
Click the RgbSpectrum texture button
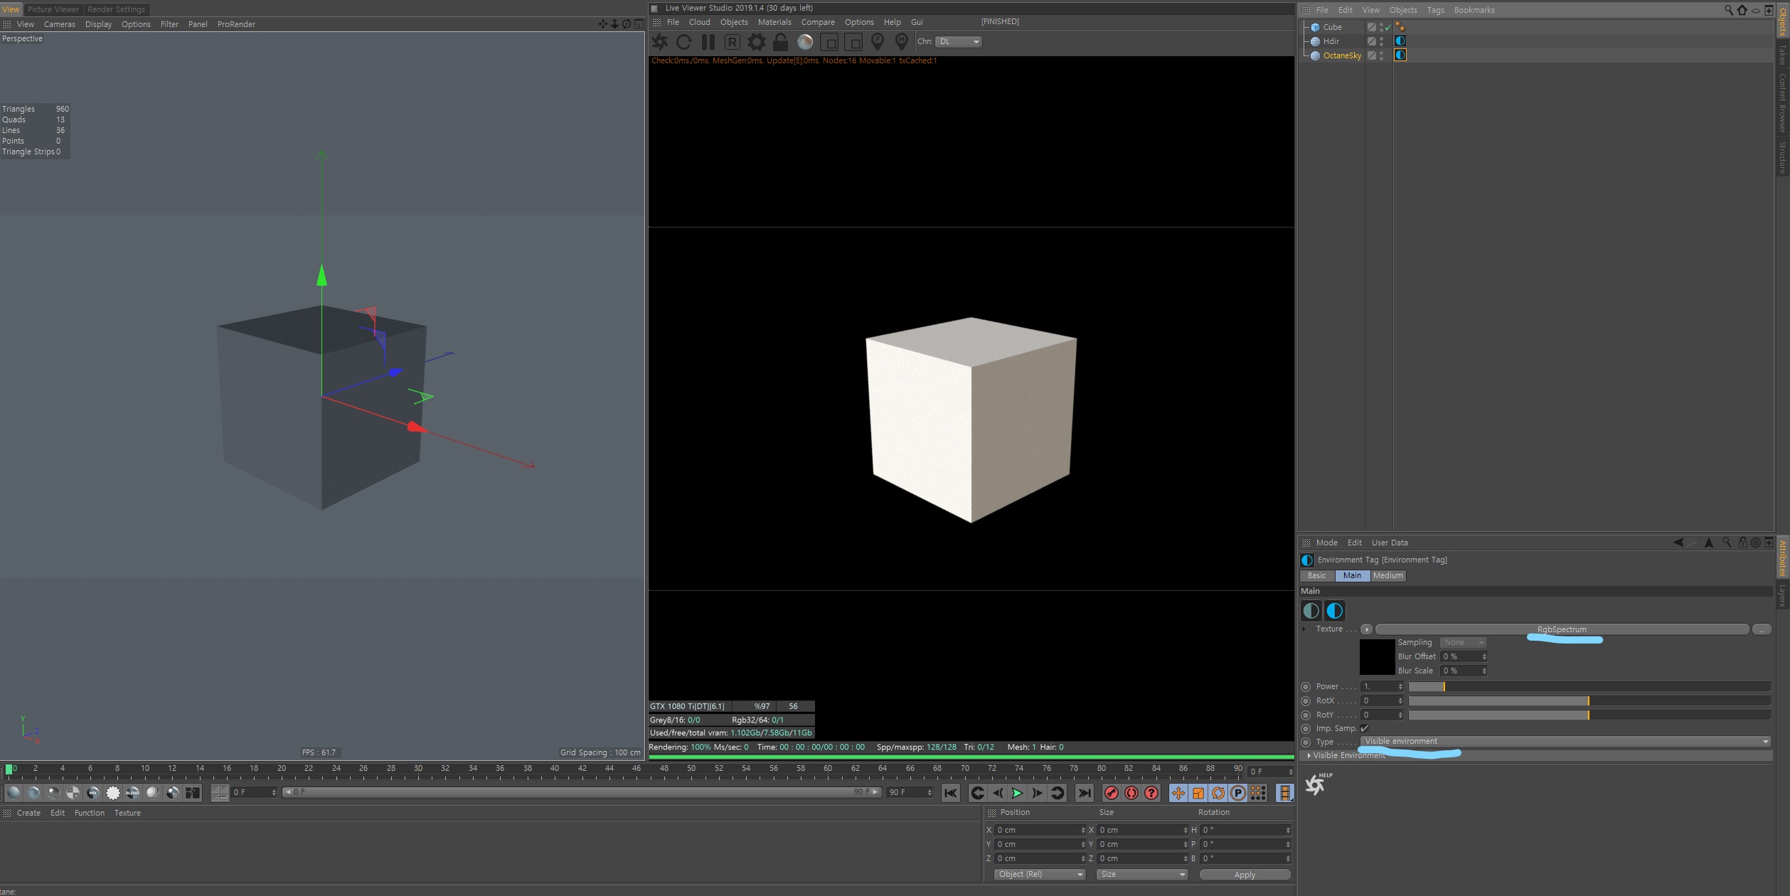(x=1562, y=629)
